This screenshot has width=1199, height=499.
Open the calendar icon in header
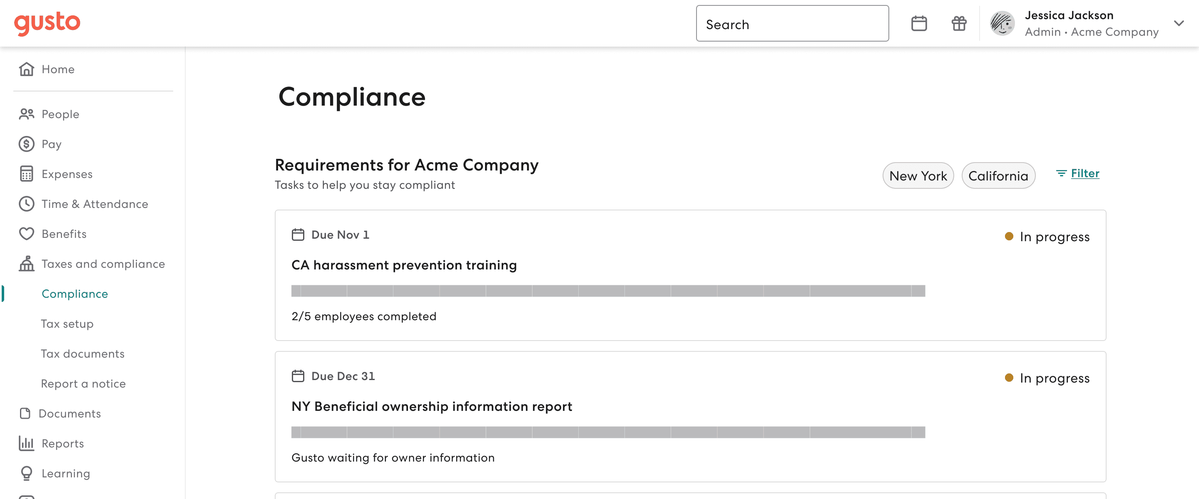(918, 23)
